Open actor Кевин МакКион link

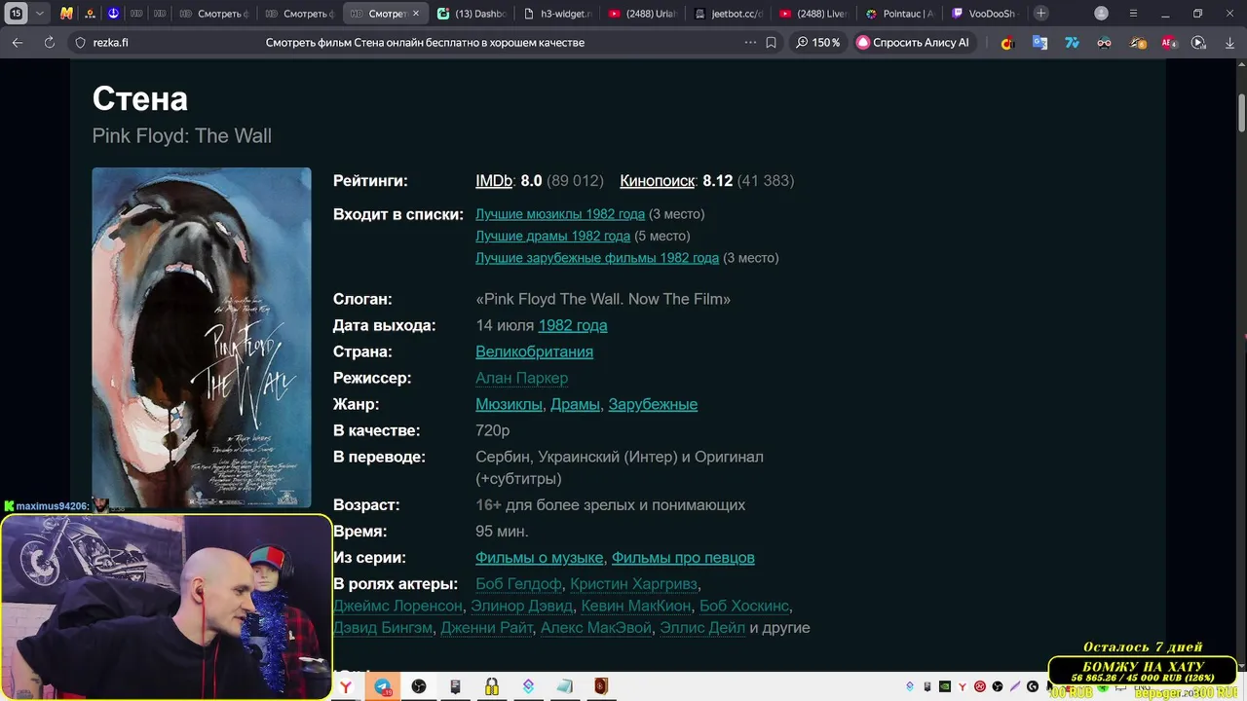coord(635,607)
